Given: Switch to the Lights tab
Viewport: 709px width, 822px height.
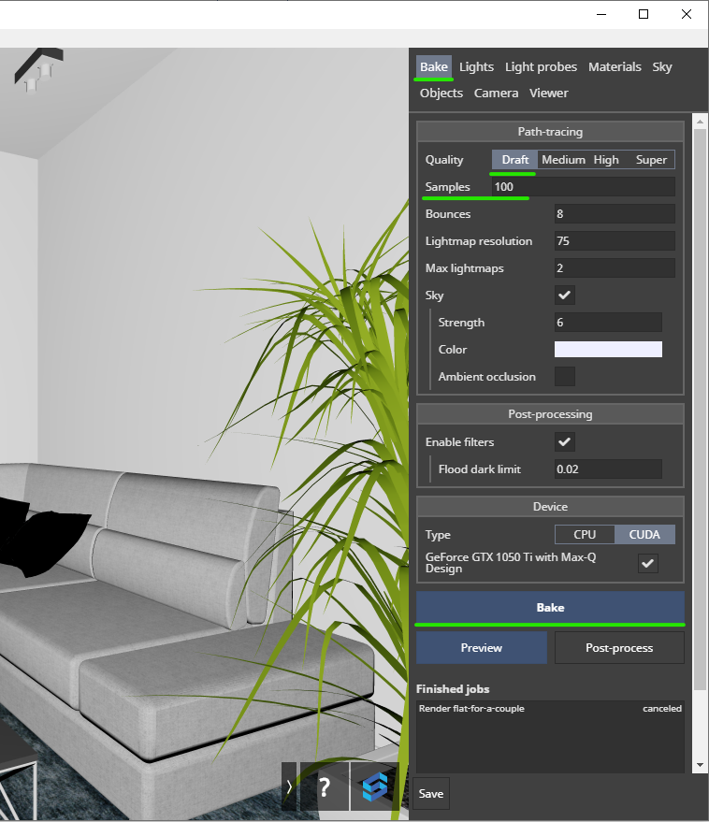Looking at the screenshot, I should coord(476,67).
